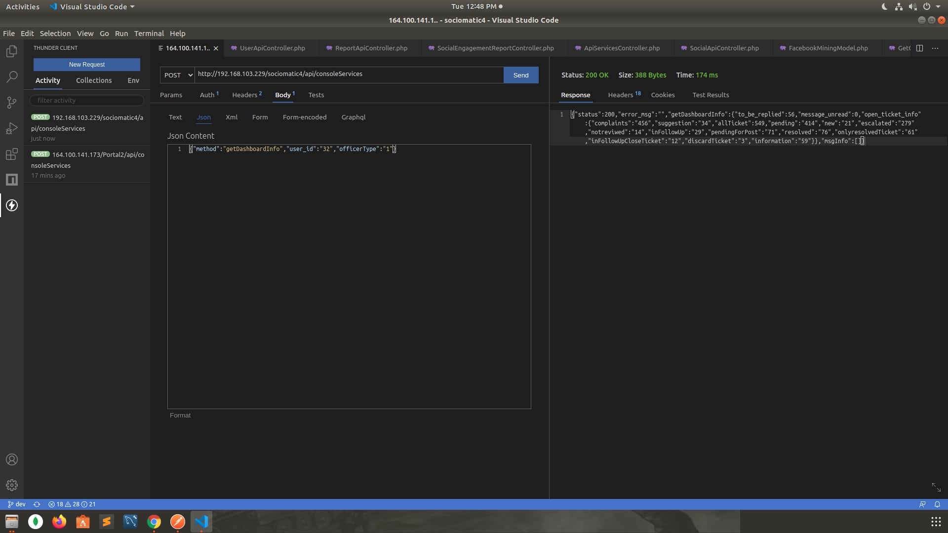Screen dimensions: 948x533
Task: Switch to the Json body format
Action: click(x=204, y=117)
